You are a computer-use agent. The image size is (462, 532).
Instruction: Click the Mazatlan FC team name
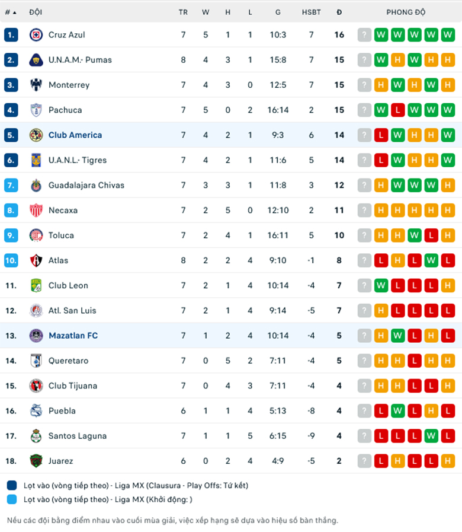(x=73, y=336)
